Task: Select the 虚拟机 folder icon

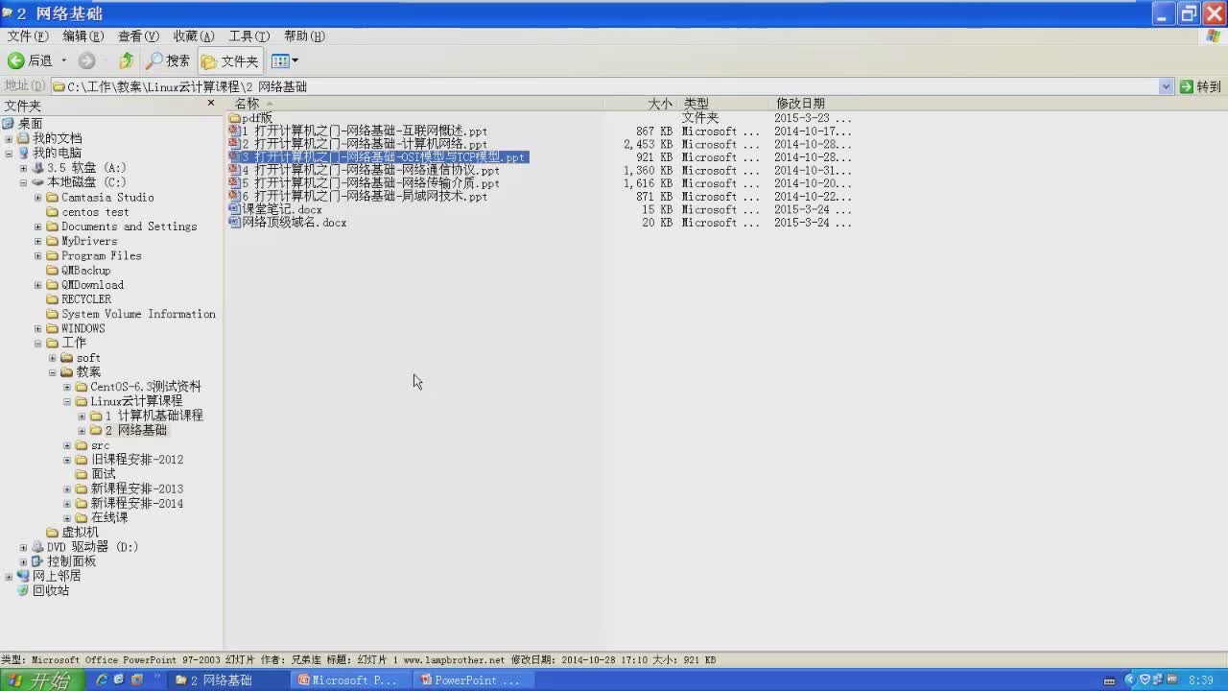Action: point(53,533)
